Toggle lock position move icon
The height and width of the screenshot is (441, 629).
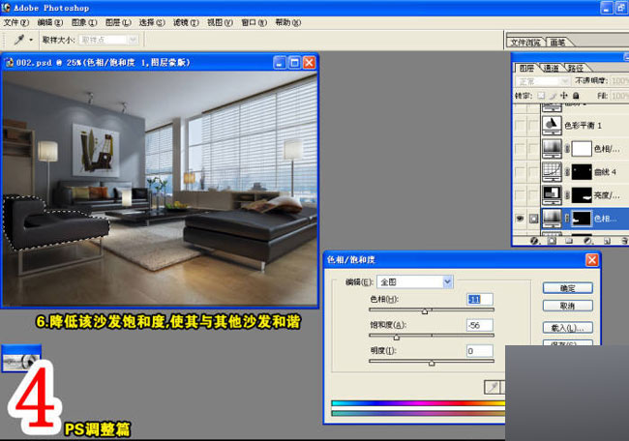(564, 96)
